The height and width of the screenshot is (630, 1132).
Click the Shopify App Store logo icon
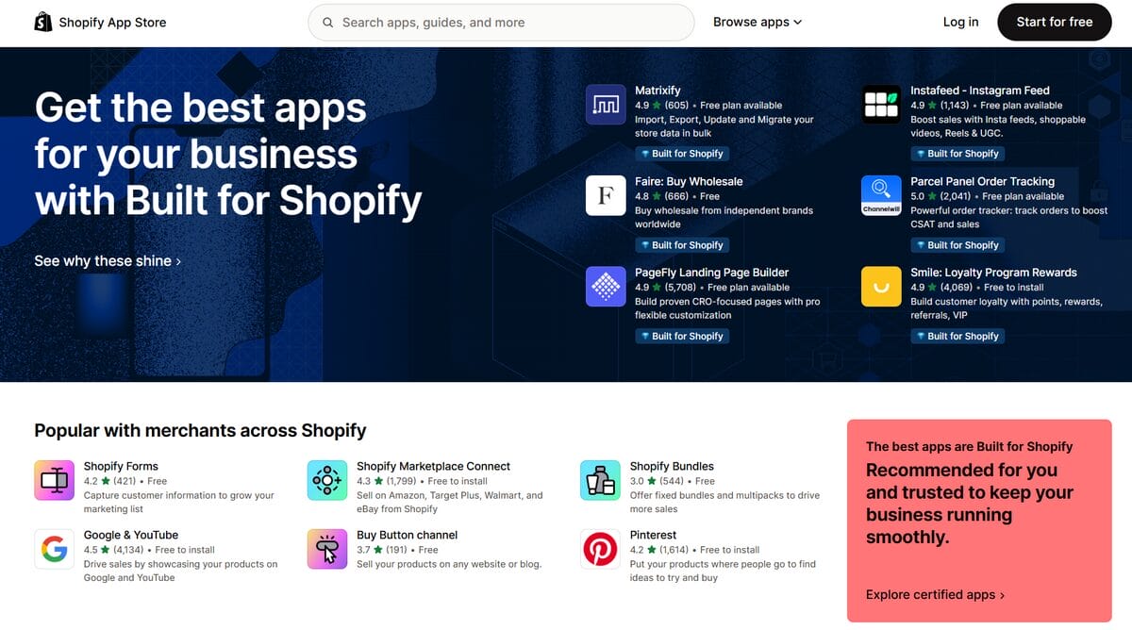[42, 21]
